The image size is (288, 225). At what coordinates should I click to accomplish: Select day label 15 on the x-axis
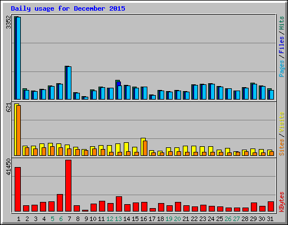135,219
